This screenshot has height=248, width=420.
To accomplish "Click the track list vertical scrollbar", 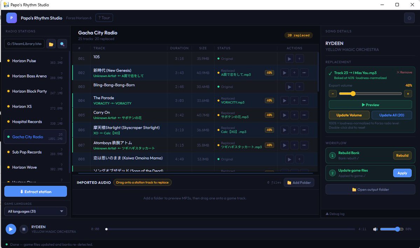I will [318, 72].
